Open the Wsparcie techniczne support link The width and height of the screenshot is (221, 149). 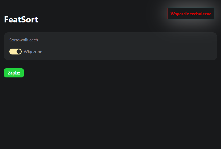click(x=191, y=14)
